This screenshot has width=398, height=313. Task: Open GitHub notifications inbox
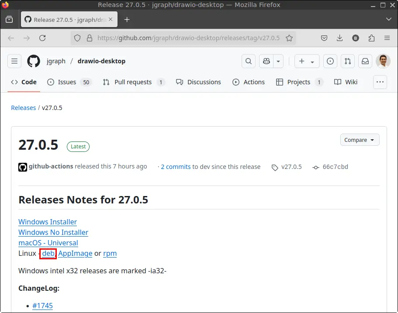click(x=365, y=61)
